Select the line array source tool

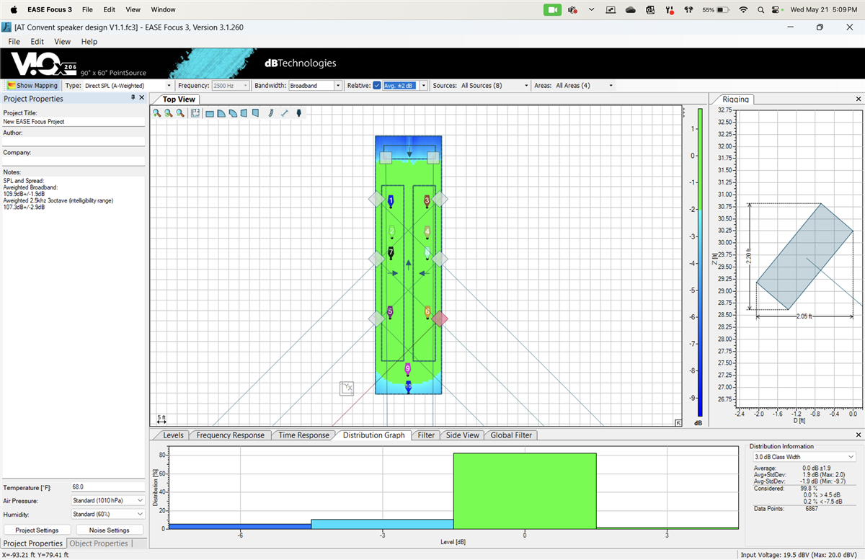point(270,113)
